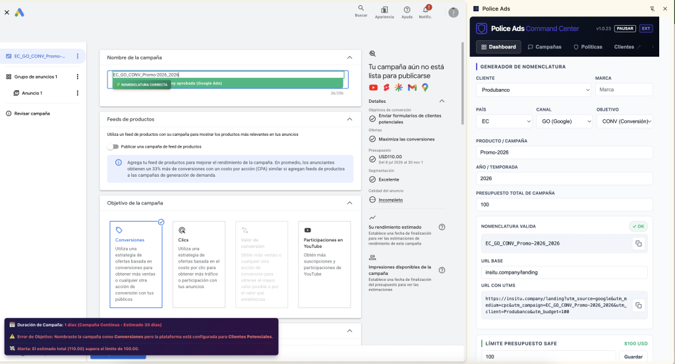Screen dimensions: 675x364
Task: Close the campaign editor with X
Action: pyautogui.click(x=7, y=13)
